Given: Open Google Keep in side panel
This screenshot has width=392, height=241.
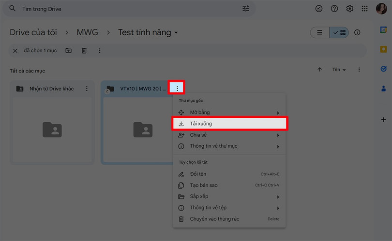Looking at the screenshot, I should pyautogui.click(x=383, y=49).
